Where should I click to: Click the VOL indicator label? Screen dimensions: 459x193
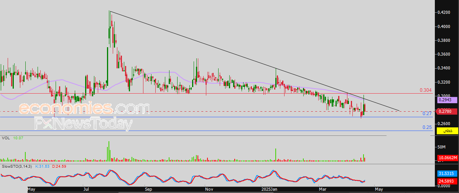tap(5, 138)
